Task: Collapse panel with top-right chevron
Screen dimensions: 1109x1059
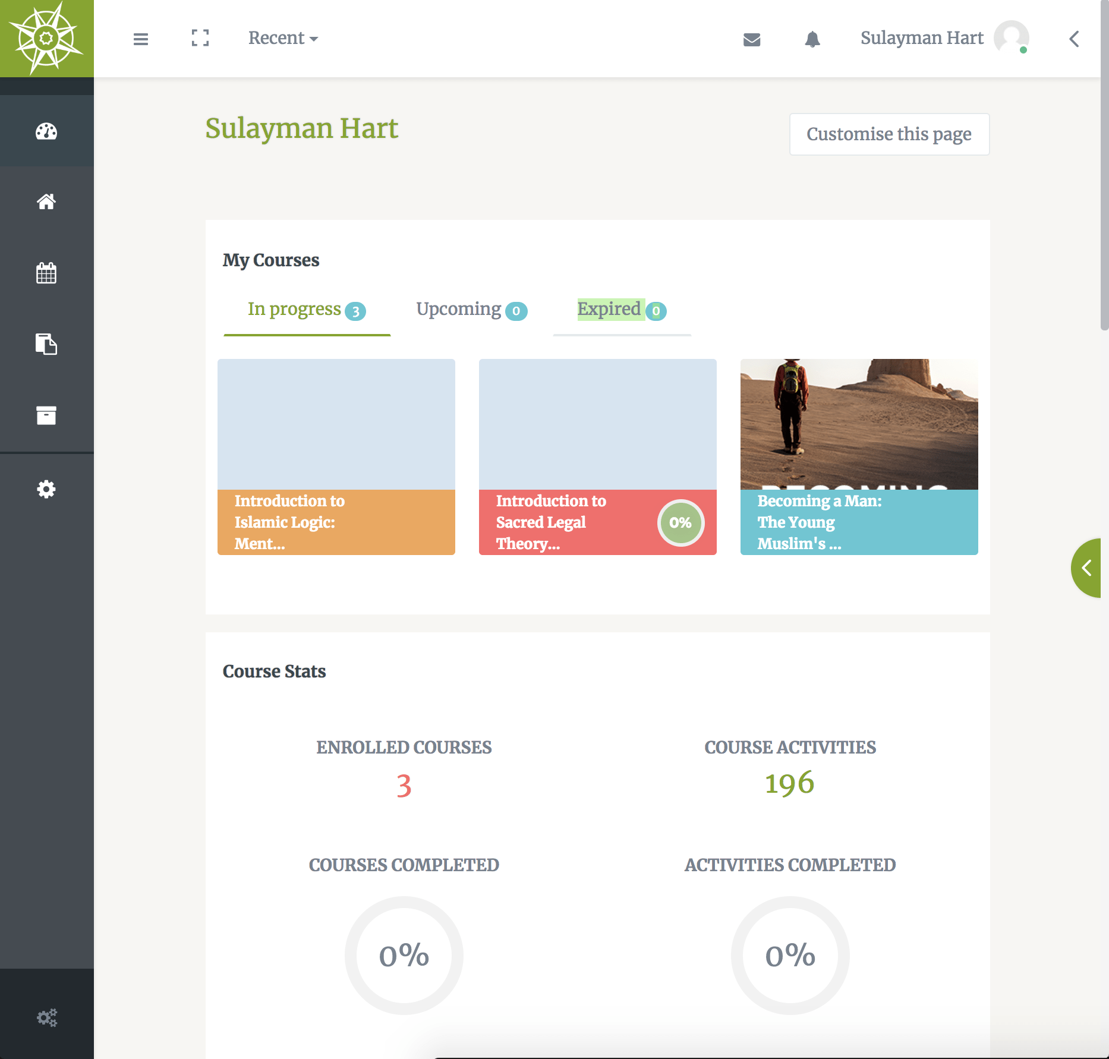Action: (1074, 39)
